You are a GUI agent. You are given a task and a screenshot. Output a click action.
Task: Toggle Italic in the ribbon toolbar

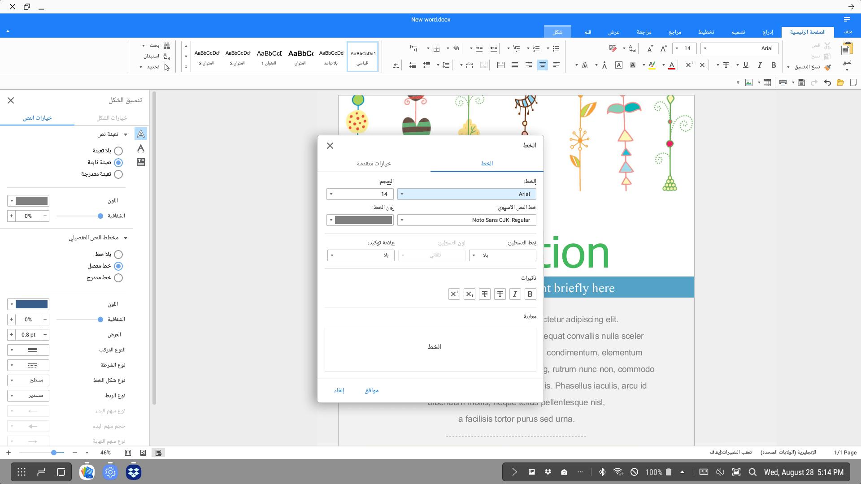760,65
